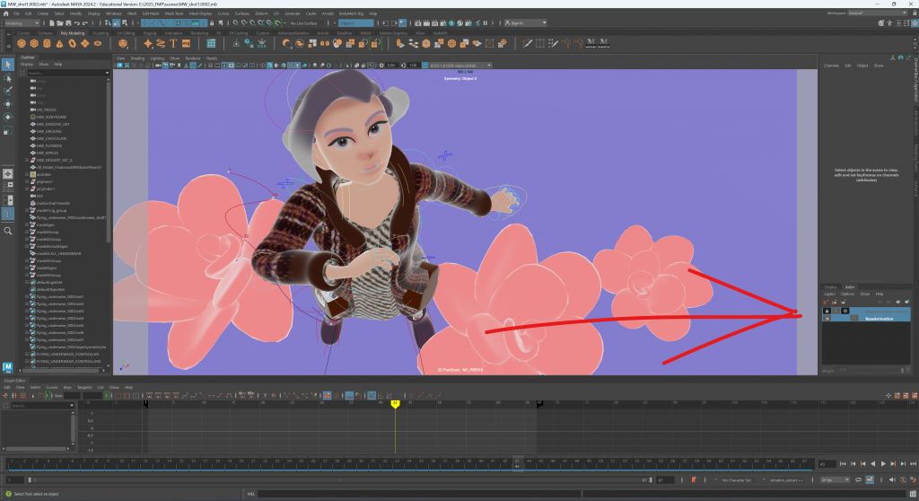
Task: Activate the Move tool in the toolbox
Action: point(8,104)
